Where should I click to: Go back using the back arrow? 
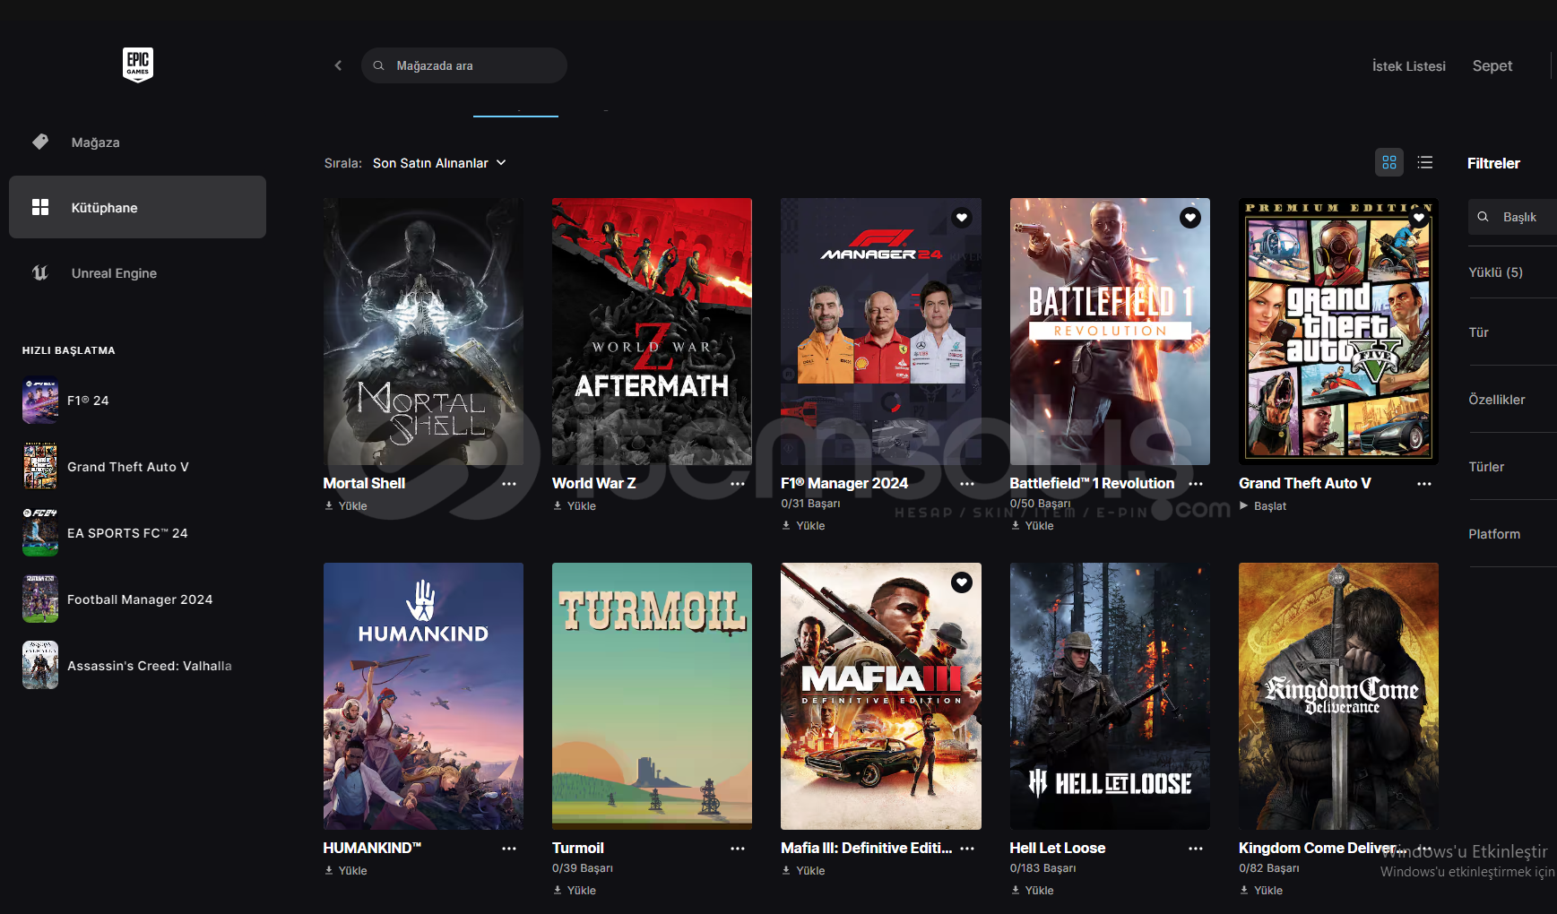(338, 65)
